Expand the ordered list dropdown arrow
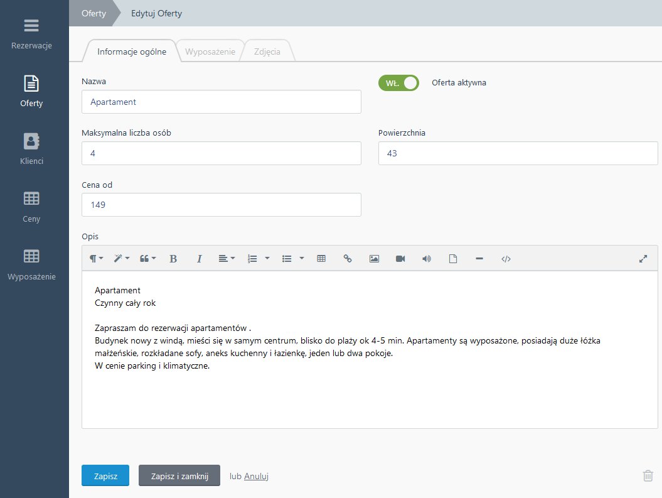662x498 pixels. [267, 258]
